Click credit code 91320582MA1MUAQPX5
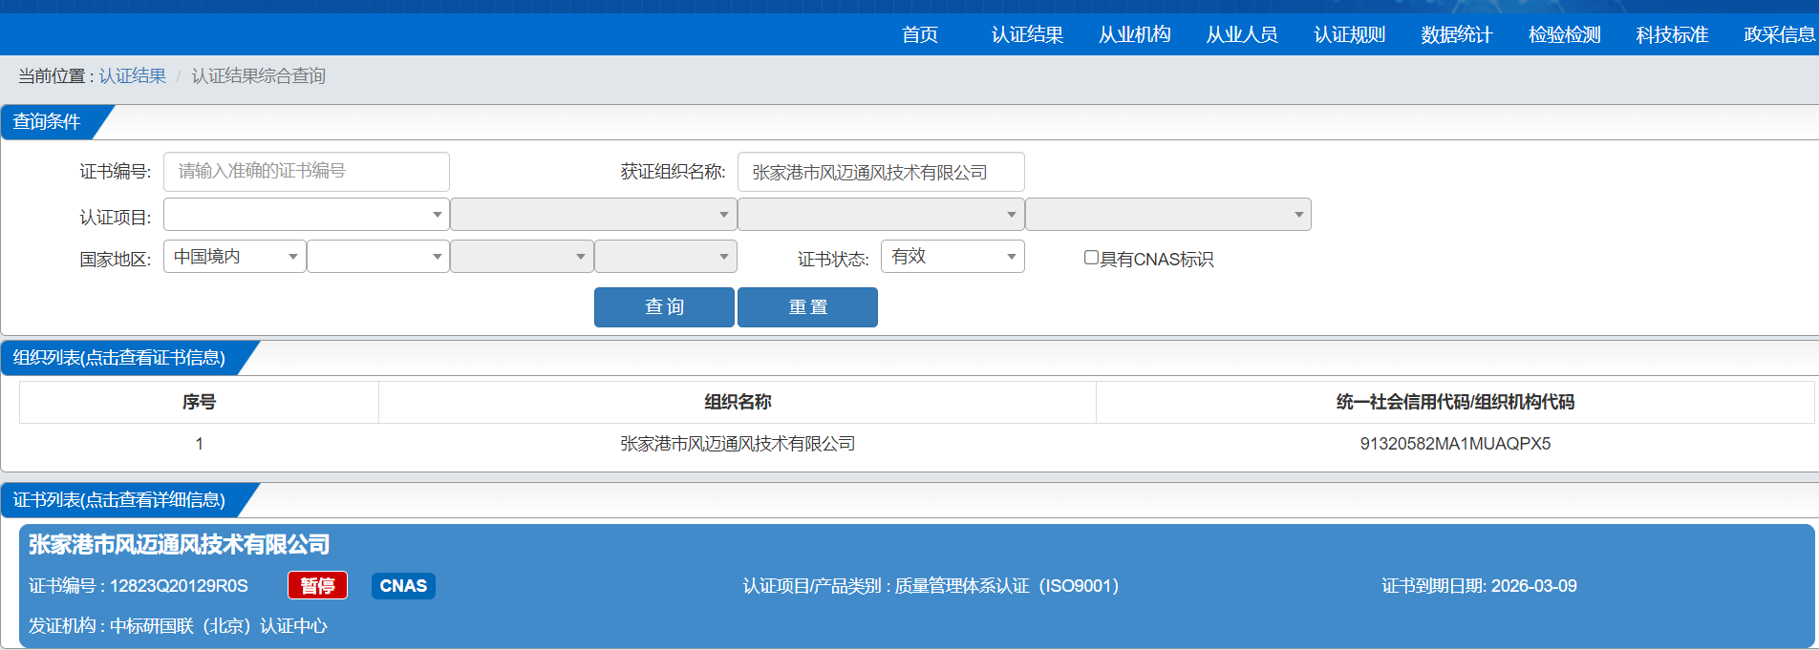Viewport: 1819px width, 650px height. (1455, 444)
